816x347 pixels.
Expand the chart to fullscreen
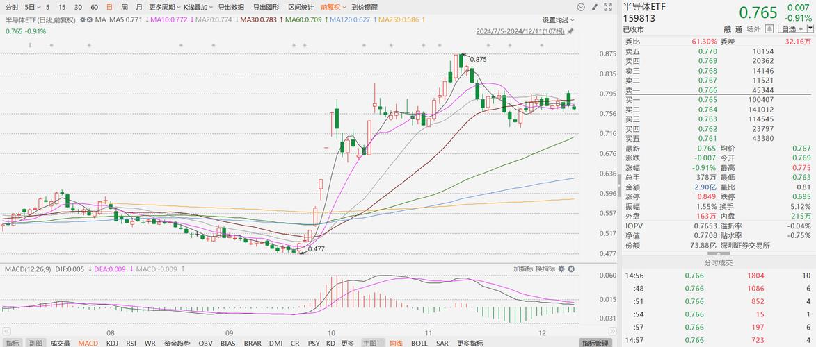608,7
